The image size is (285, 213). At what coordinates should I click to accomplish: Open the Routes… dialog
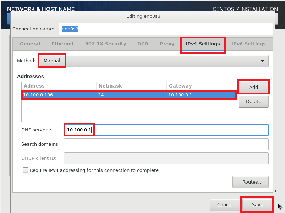coord(251,182)
